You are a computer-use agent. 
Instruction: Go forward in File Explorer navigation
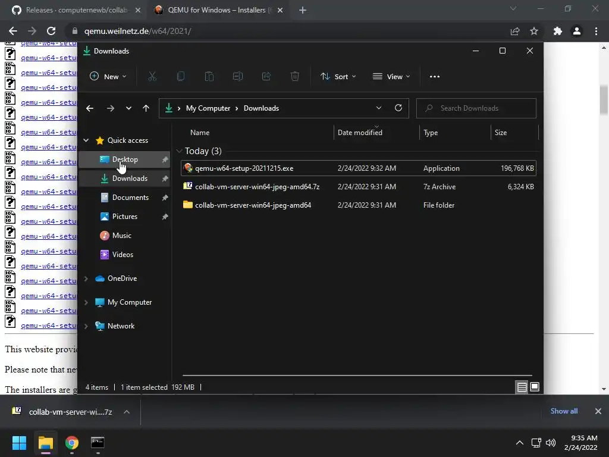point(110,108)
